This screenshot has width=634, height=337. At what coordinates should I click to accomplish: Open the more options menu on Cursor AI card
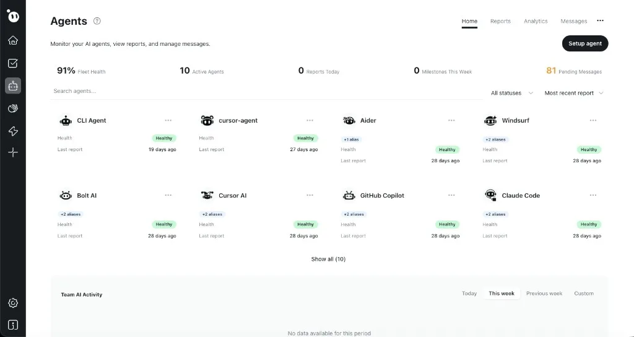(x=310, y=195)
